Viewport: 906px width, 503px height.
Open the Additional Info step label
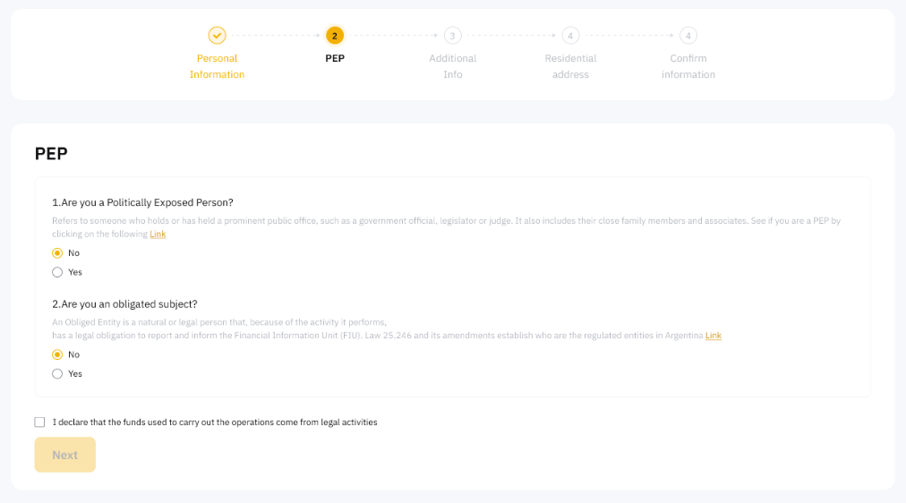453,66
